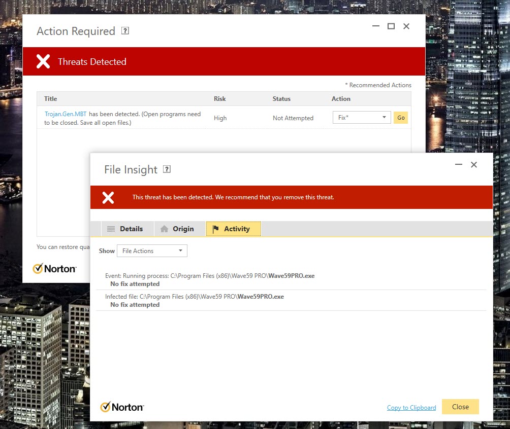
Task: Click the Threats Detected heading text
Action: tap(92, 62)
